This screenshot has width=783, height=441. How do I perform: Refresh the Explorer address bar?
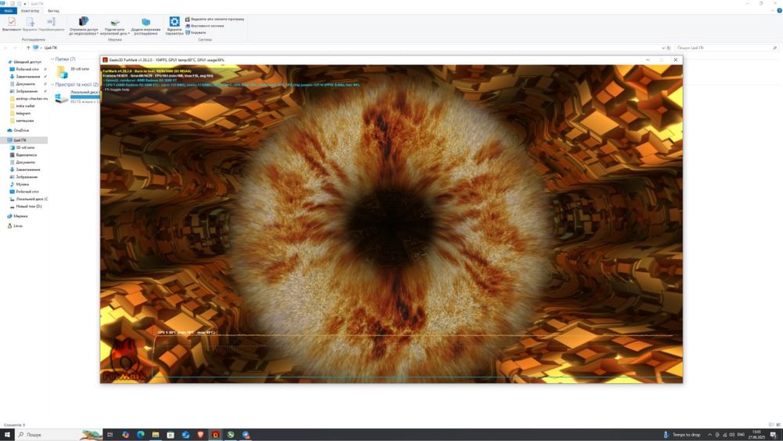[669, 48]
